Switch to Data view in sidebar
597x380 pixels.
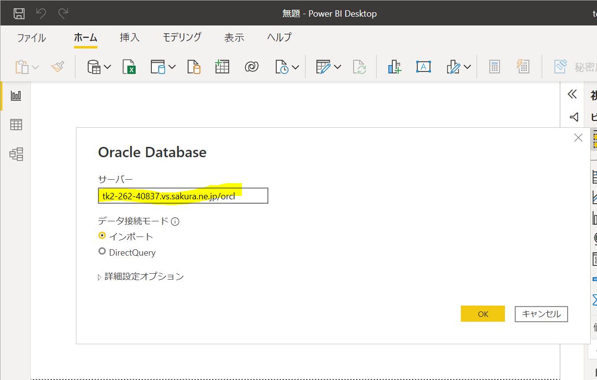click(x=16, y=125)
